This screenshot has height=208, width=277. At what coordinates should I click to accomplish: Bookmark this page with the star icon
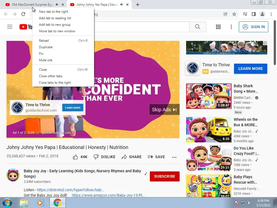coord(234,14)
